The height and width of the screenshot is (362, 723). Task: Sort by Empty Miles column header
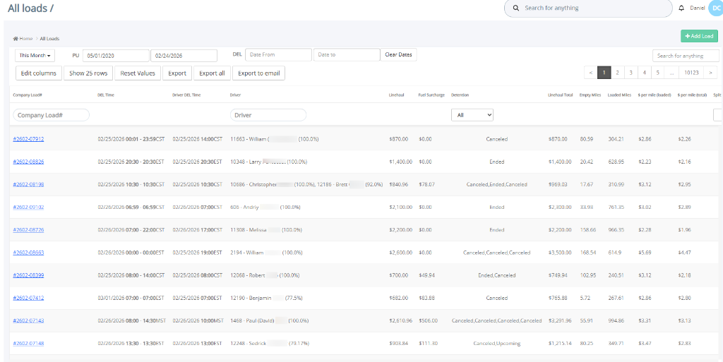point(590,95)
